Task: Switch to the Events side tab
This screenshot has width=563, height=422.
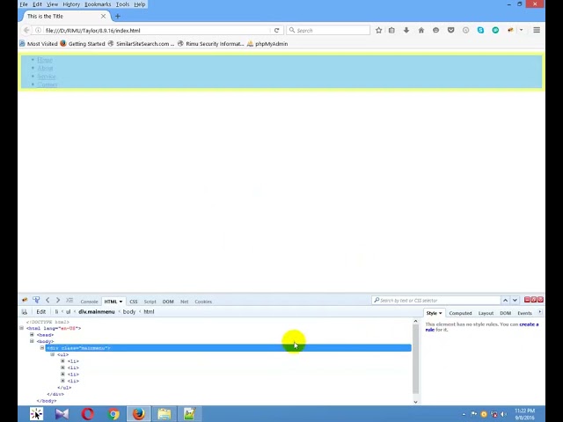Action: click(x=524, y=313)
